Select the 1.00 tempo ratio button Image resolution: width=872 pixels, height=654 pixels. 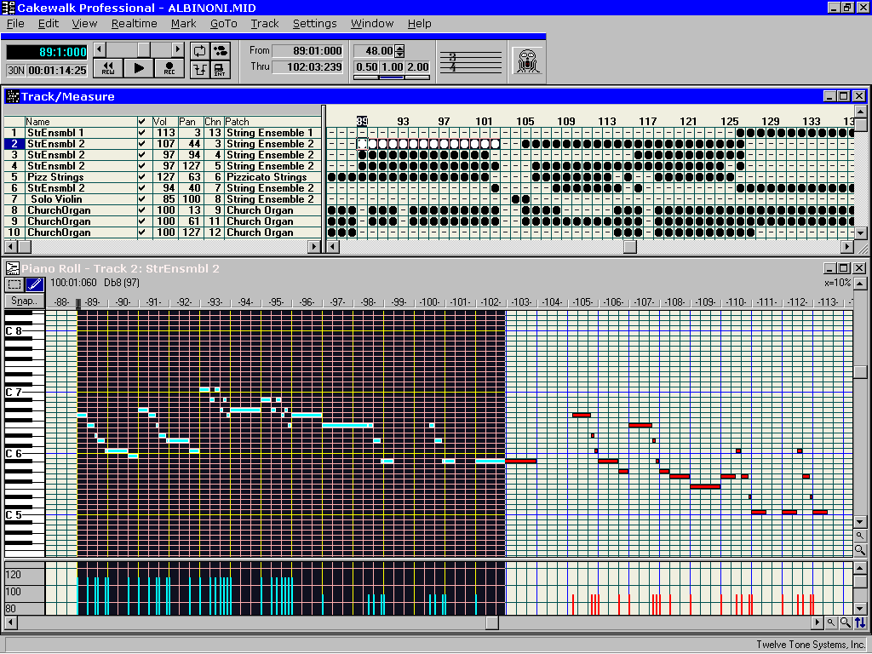pyautogui.click(x=392, y=67)
